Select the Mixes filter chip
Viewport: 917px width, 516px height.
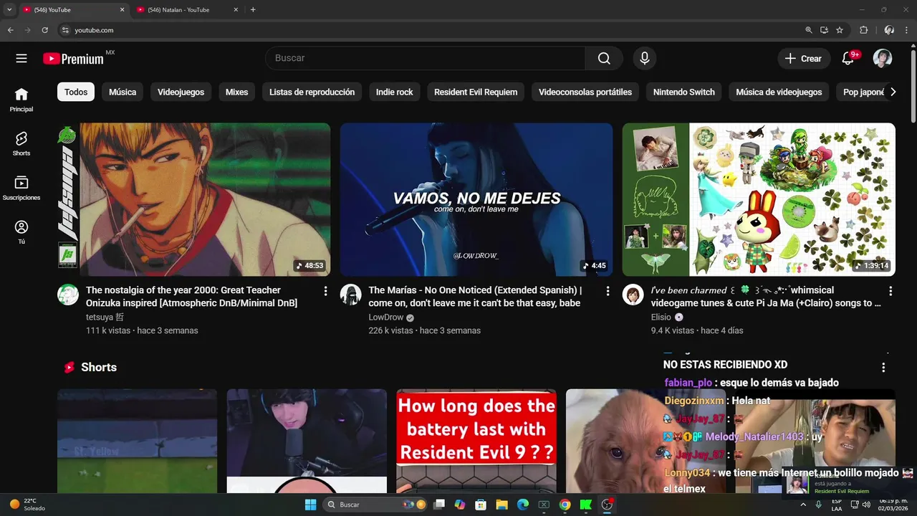236,92
